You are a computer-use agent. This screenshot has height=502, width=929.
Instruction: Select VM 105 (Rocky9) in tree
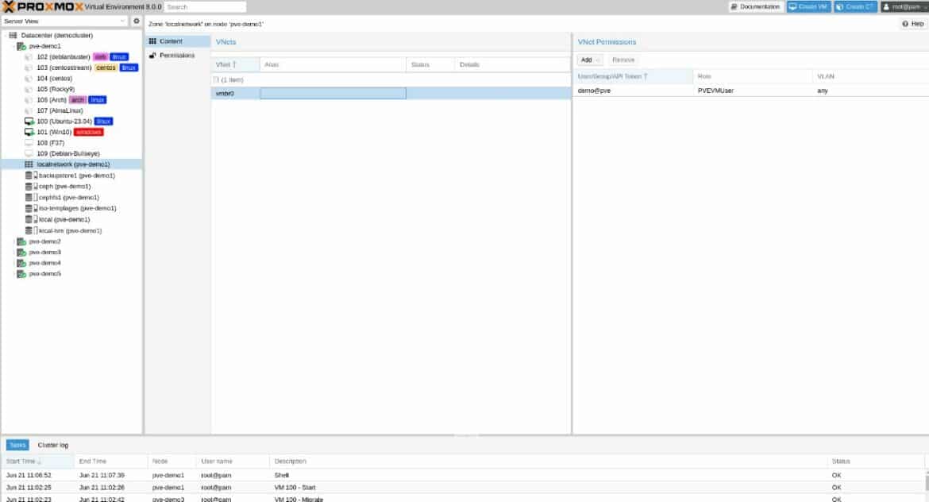55,89
